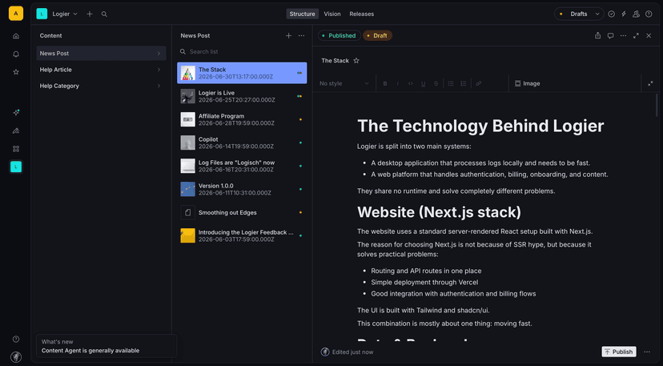Switch to the Structure tab
This screenshot has width=663, height=366.
click(x=303, y=14)
